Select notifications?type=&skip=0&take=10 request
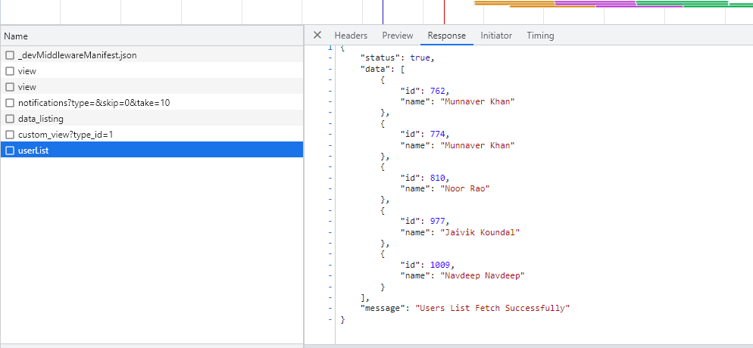This screenshot has height=348, width=753. coord(94,103)
